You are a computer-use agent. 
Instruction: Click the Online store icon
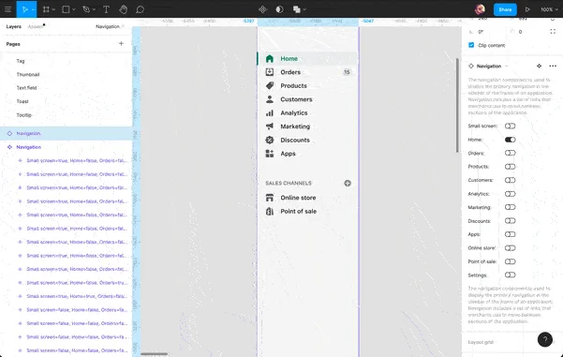[270, 198]
